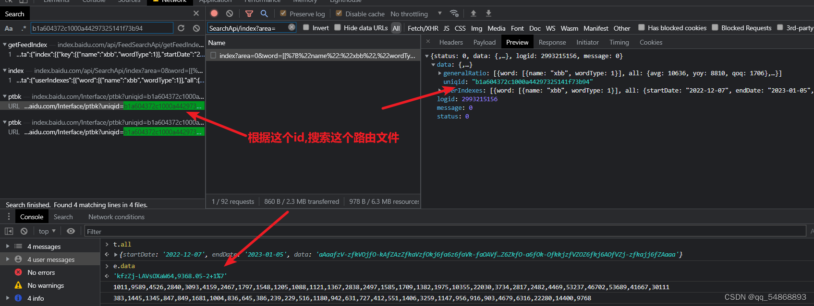Check Has blocked cookies
The width and height of the screenshot is (814, 306).
(641, 27)
